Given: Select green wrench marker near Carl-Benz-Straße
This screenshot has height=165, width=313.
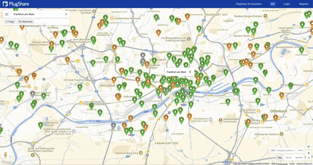Looking at the screenshot, I should 265,72.
